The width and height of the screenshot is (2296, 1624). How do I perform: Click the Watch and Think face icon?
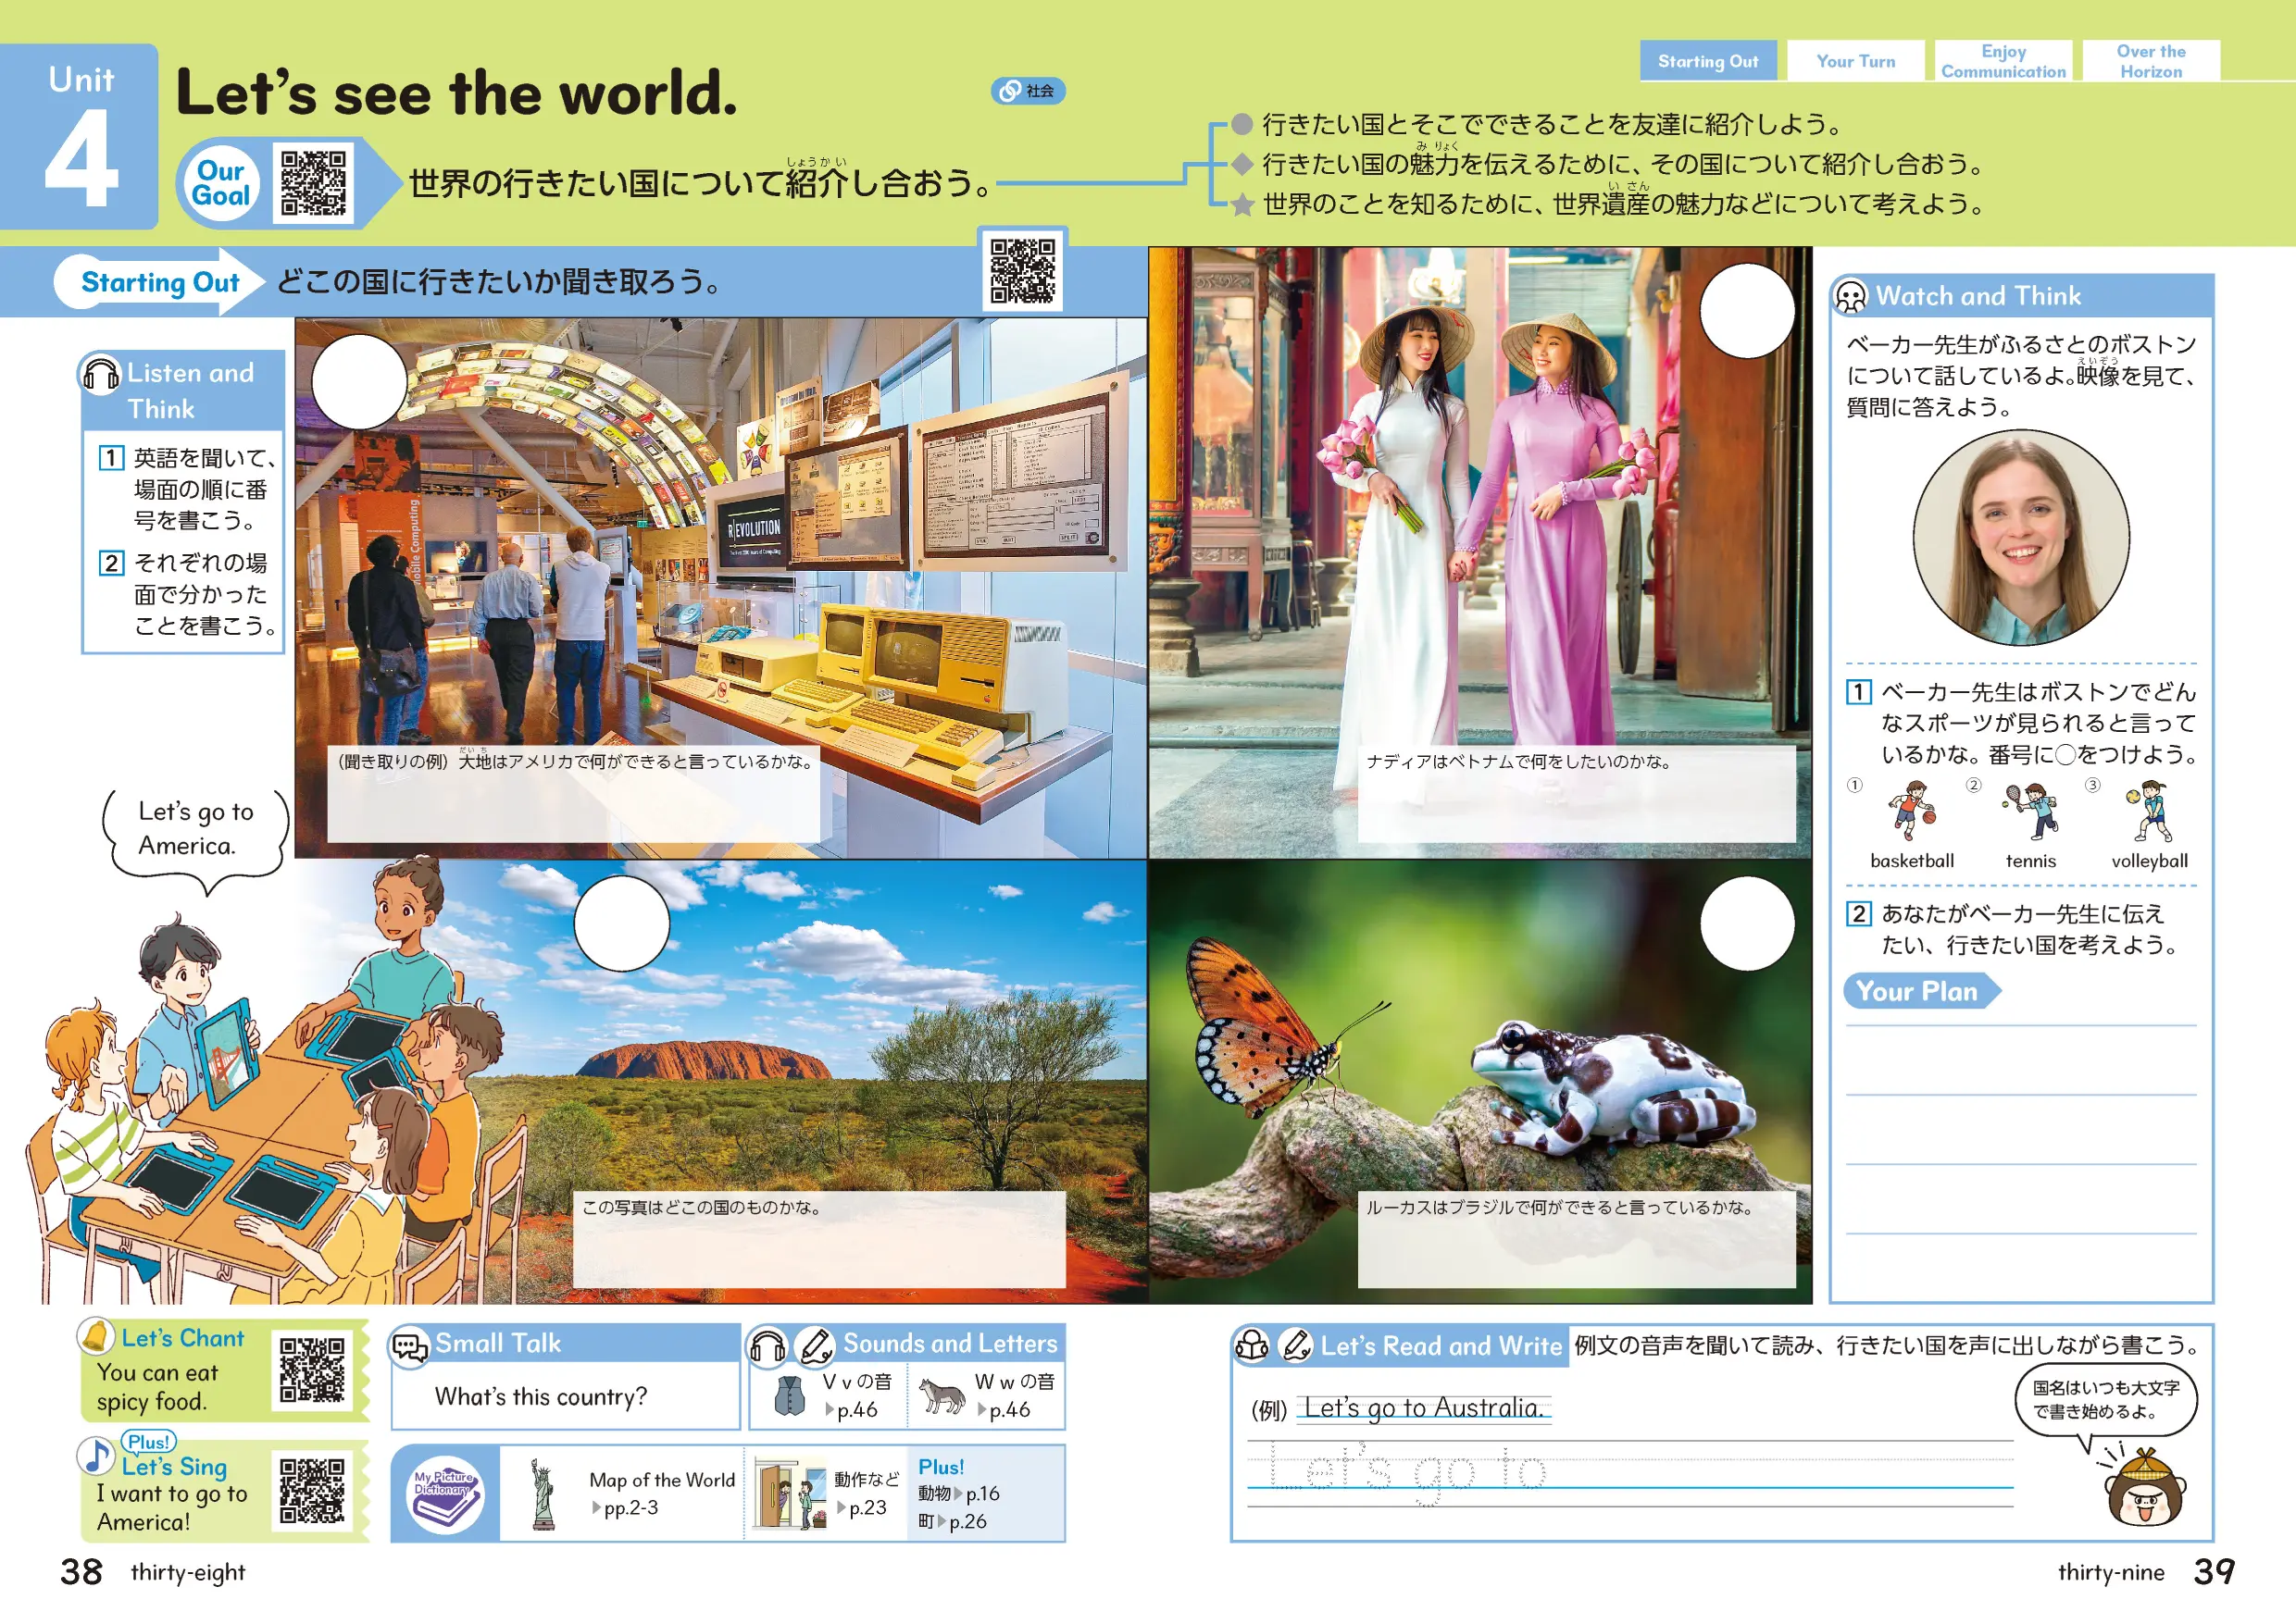pos(1851,296)
